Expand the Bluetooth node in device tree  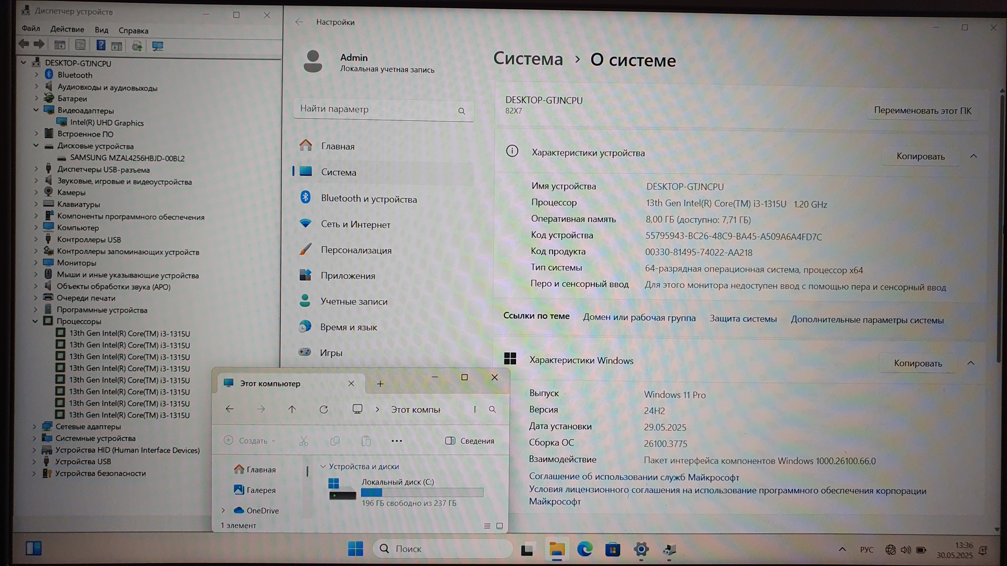(x=36, y=75)
